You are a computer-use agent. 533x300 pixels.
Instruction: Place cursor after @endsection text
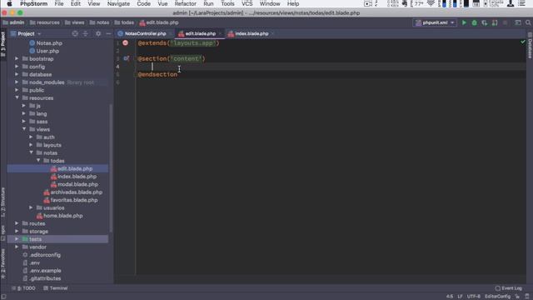coord(177,74)
